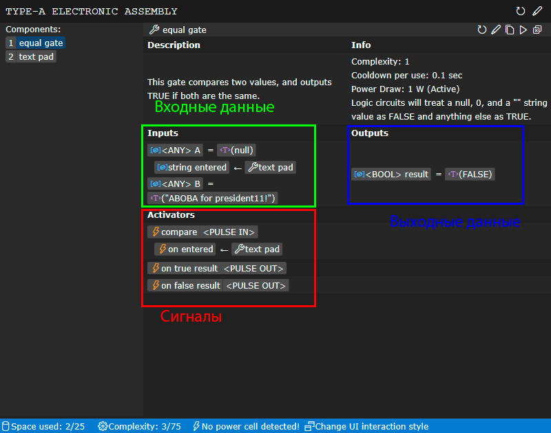This screenshot has height=433, width=551.
Task: Click the Complexity: 1 info line
Action: click(x=380, y=62)
